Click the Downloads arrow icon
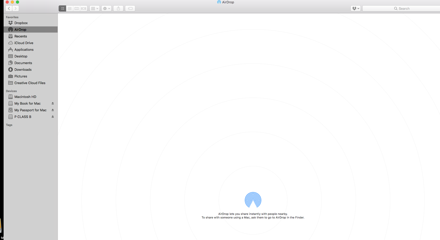The width and height of the screenshot is (440, 240). tap(11, 69)
